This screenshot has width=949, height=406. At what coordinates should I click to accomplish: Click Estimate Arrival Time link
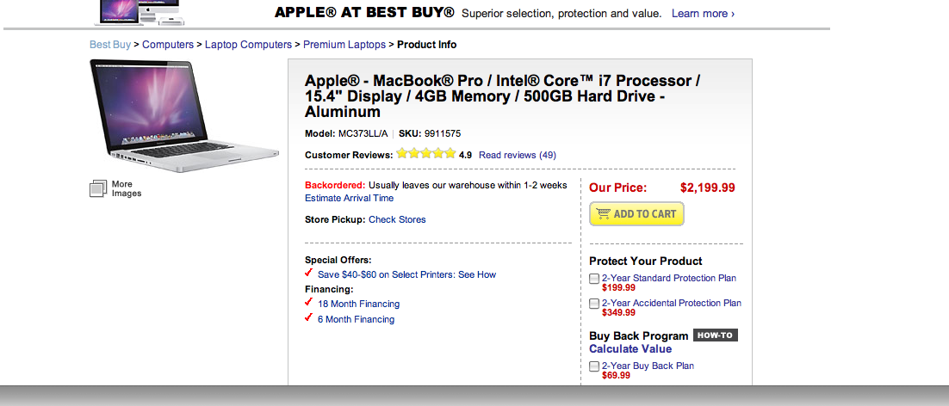click(350, 198)
